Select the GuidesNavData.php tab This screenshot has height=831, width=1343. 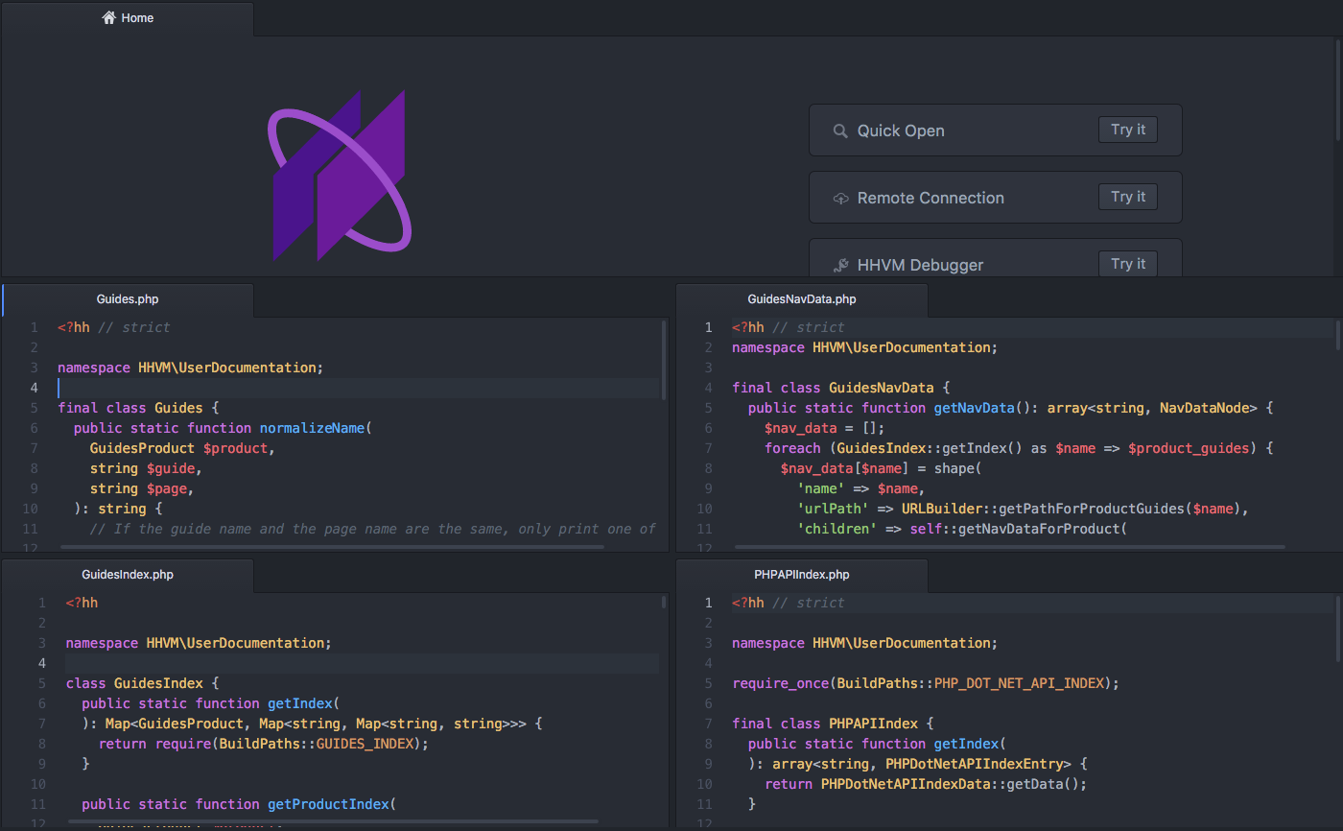[802, 299]
